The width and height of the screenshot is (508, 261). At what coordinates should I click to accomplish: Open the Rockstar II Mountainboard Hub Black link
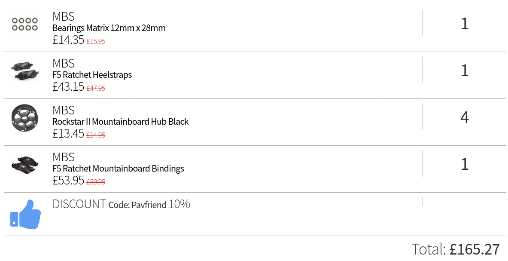121,122
